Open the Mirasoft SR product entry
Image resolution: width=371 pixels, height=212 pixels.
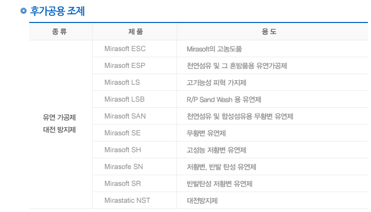click(122, 183)
